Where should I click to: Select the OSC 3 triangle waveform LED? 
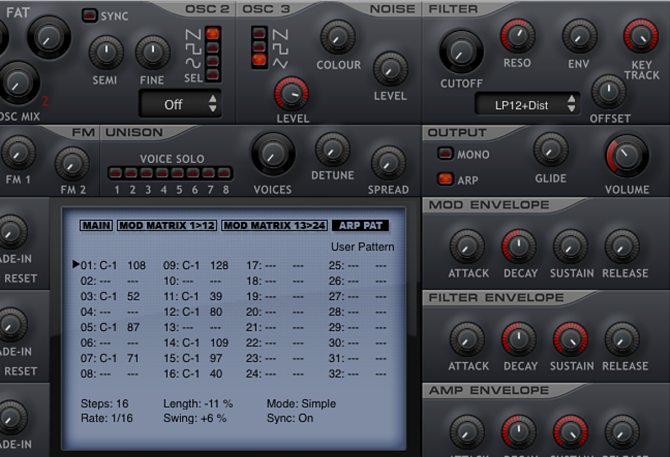pyautogui.click(x=259, y=59)
